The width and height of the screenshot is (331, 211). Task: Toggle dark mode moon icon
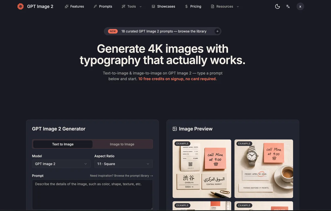coord(277,6)
